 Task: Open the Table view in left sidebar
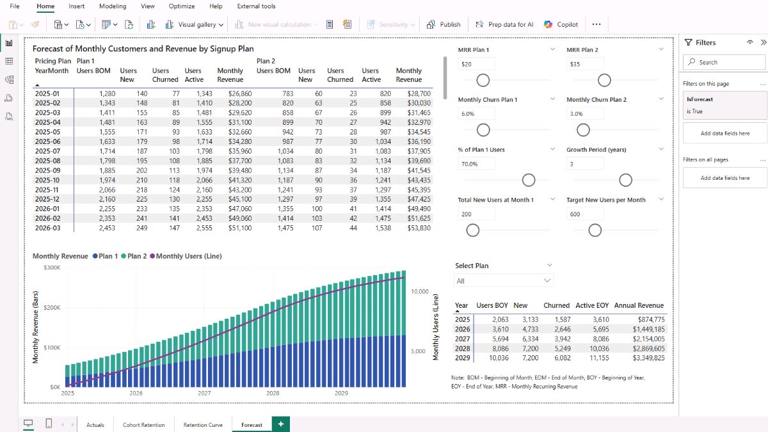[x=9, y=61]
